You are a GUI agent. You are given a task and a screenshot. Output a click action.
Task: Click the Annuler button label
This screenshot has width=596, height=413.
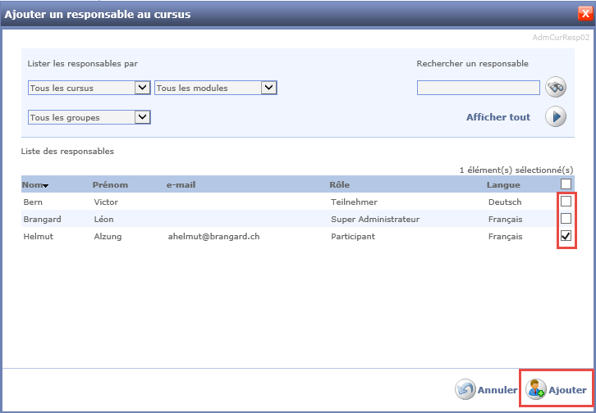point(497,390)
